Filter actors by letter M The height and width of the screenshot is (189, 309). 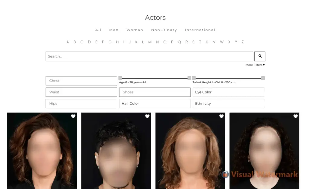[150, 42]
